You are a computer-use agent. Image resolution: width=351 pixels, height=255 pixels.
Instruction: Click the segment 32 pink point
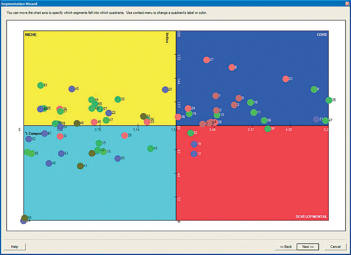(60, 136)
